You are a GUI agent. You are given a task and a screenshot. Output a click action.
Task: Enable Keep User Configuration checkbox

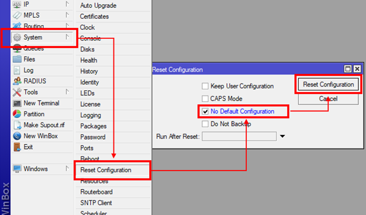coord(205,86)
